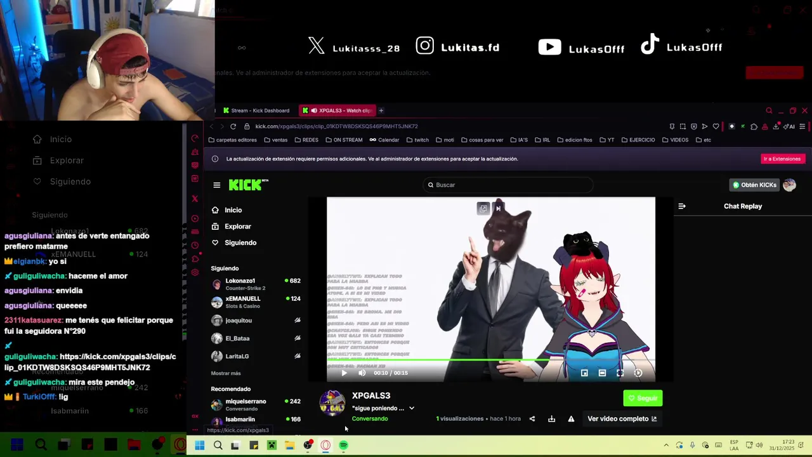Click heart favorite icon in address bar
This screenshot has height=457, width=812.
[716, 126]
